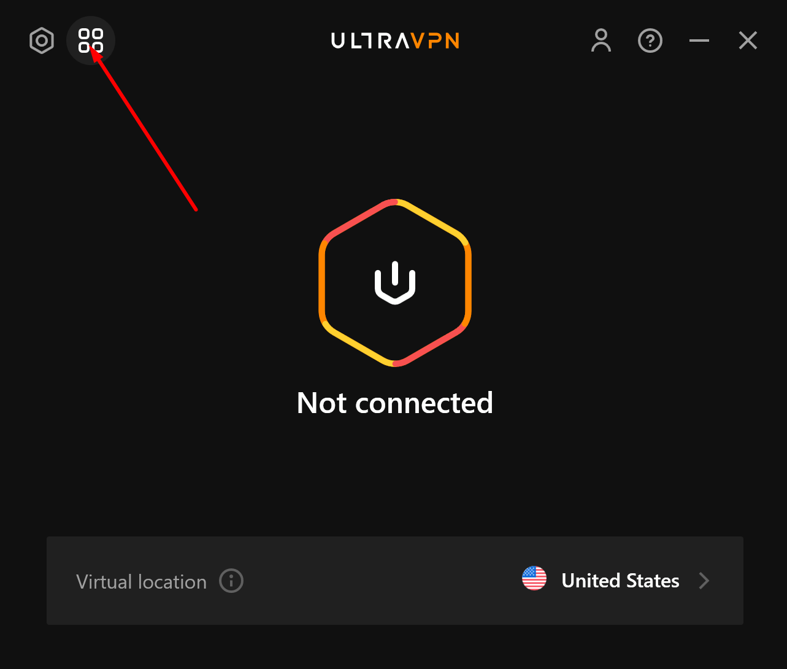Close the UltraVPN window

click(748, 41)
